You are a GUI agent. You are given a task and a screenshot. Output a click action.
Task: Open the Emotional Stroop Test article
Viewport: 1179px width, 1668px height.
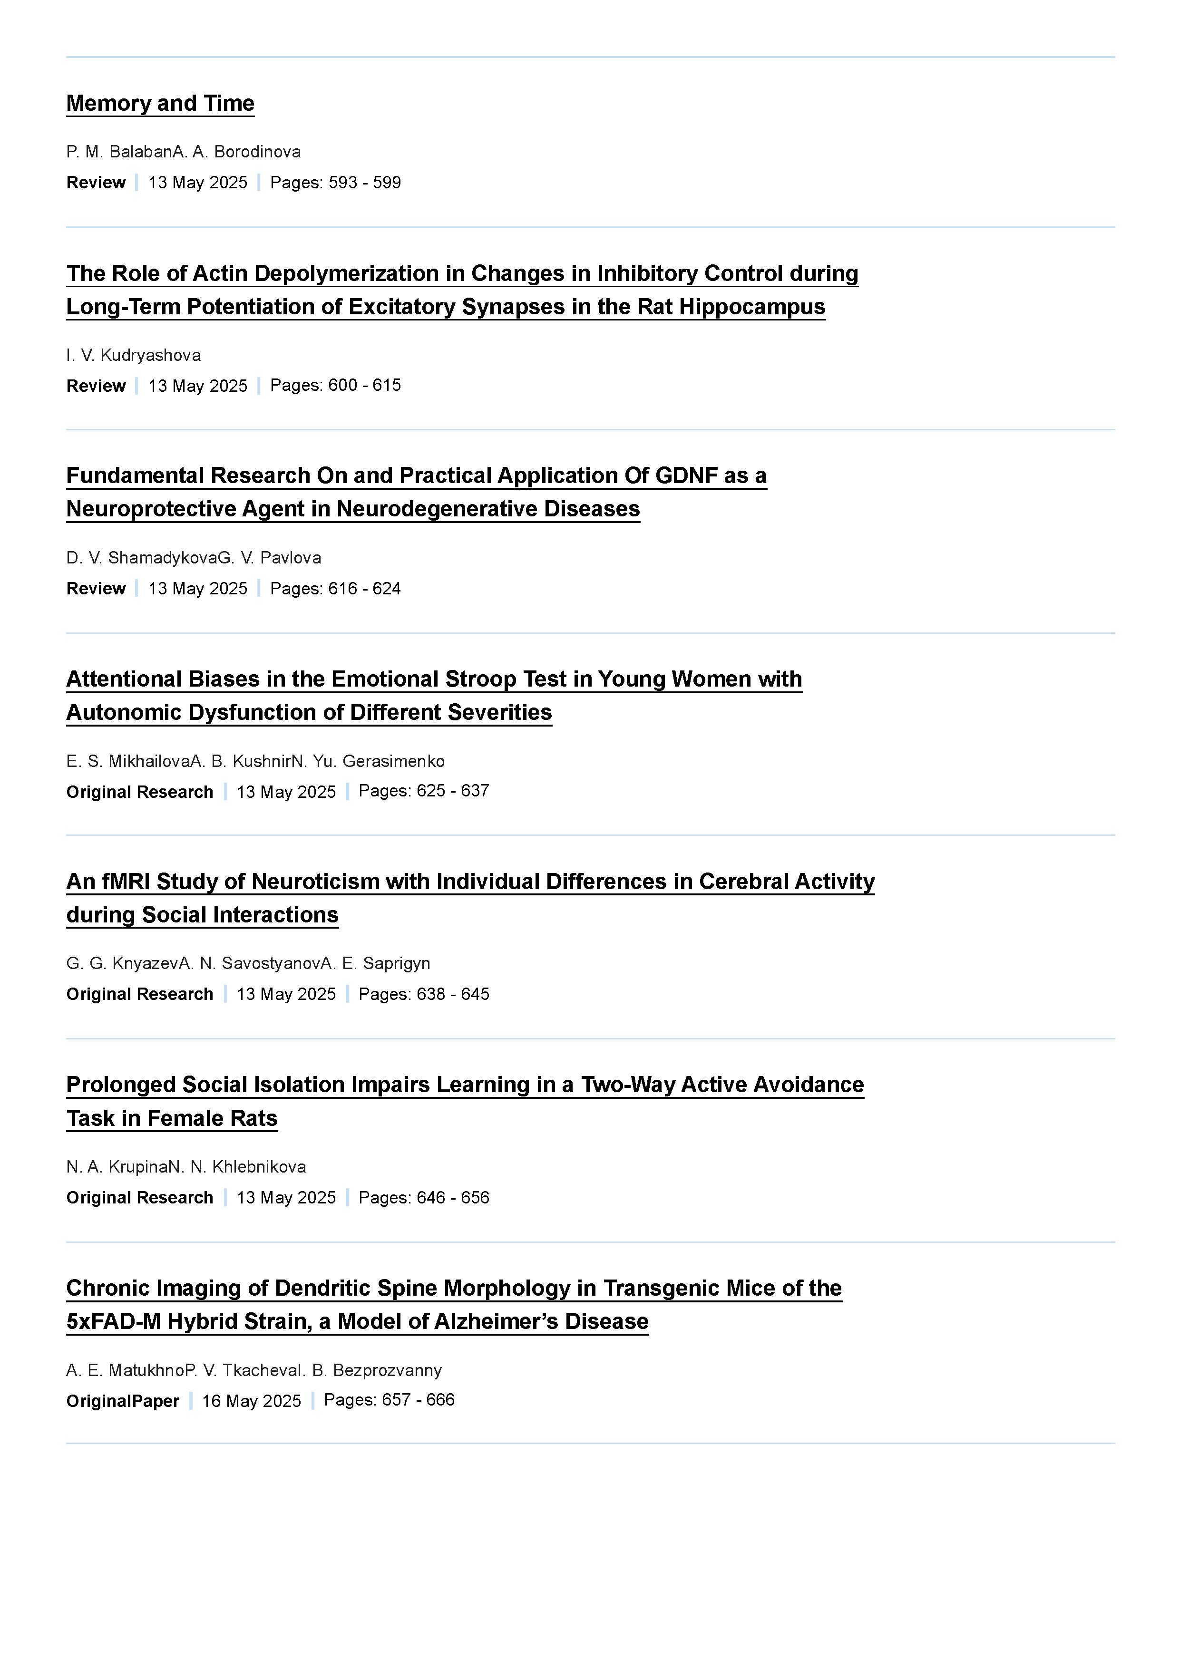pyautogui.click(x=434, y=695)
